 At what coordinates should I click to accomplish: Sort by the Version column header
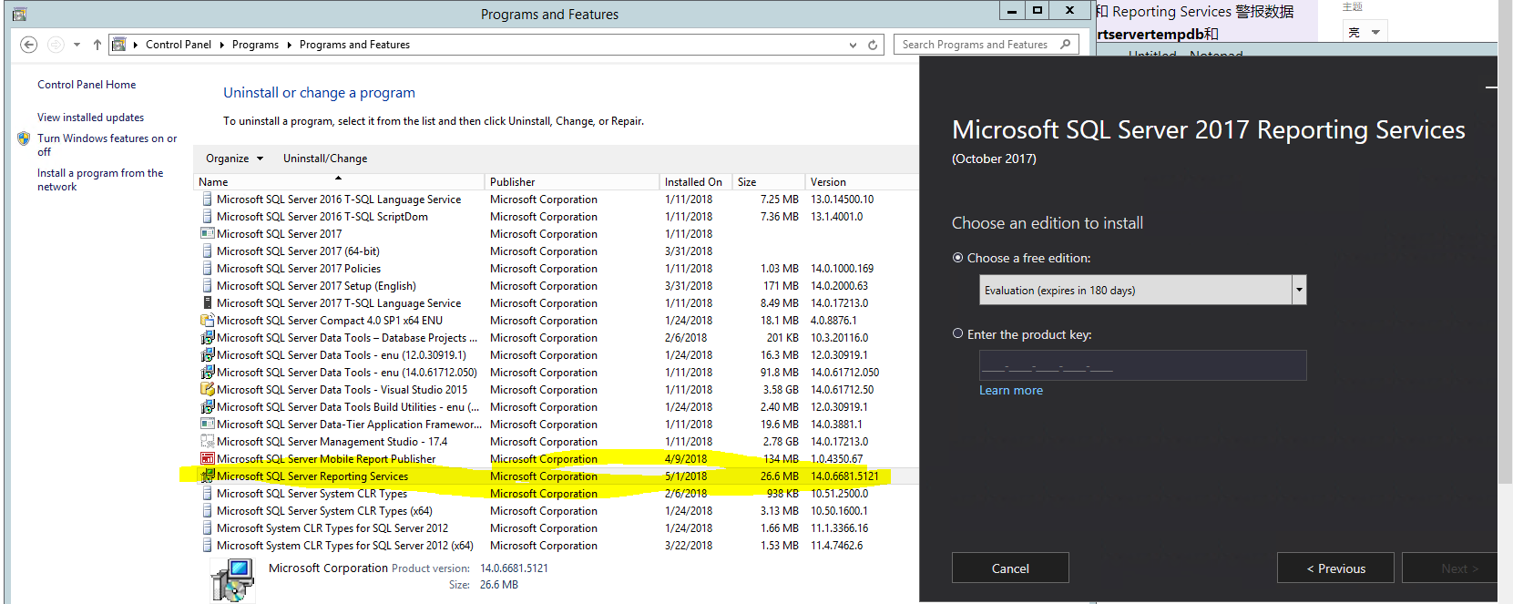861,181
